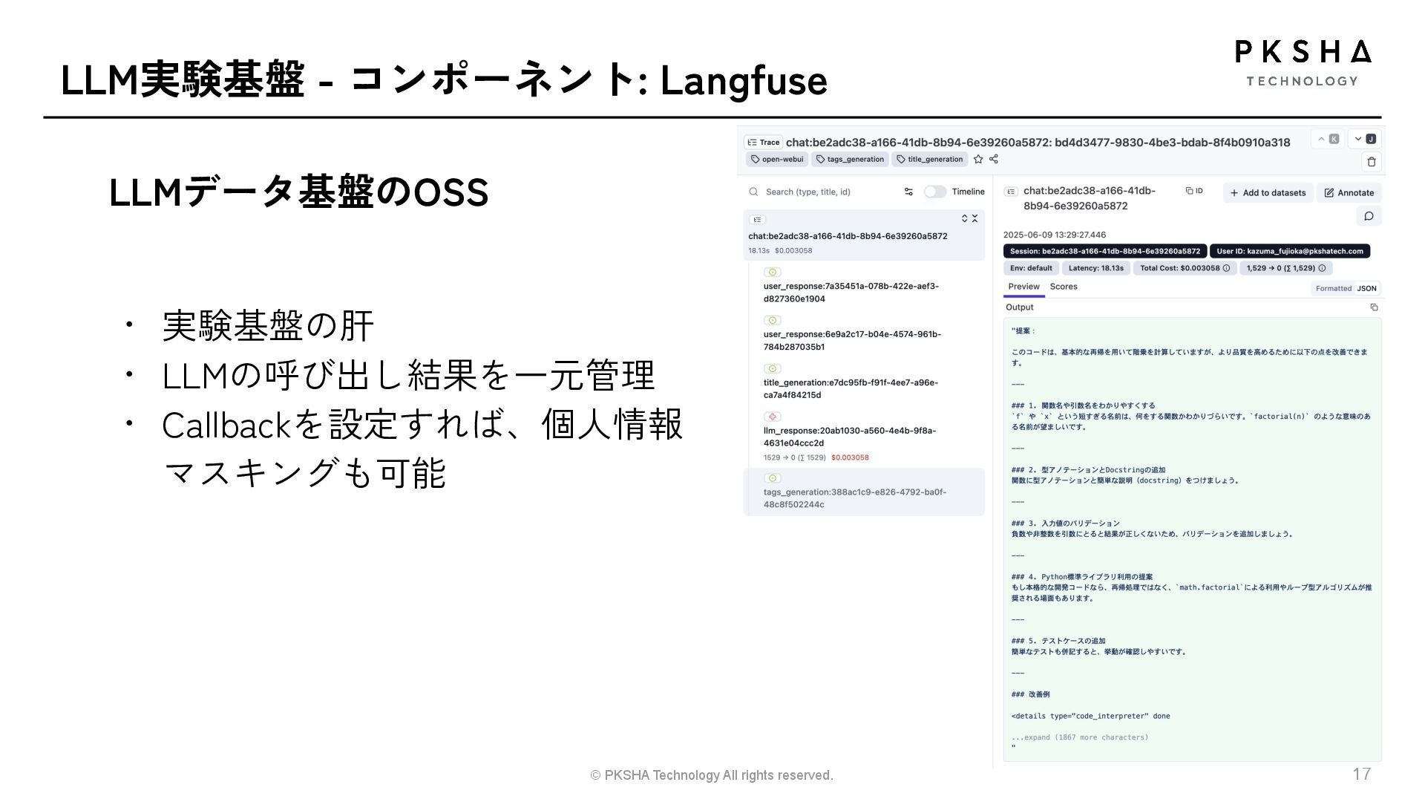The width and height of the screenshot is (1425, 802).
Task: Click Add to datasets button
Action: [1268, 192]
